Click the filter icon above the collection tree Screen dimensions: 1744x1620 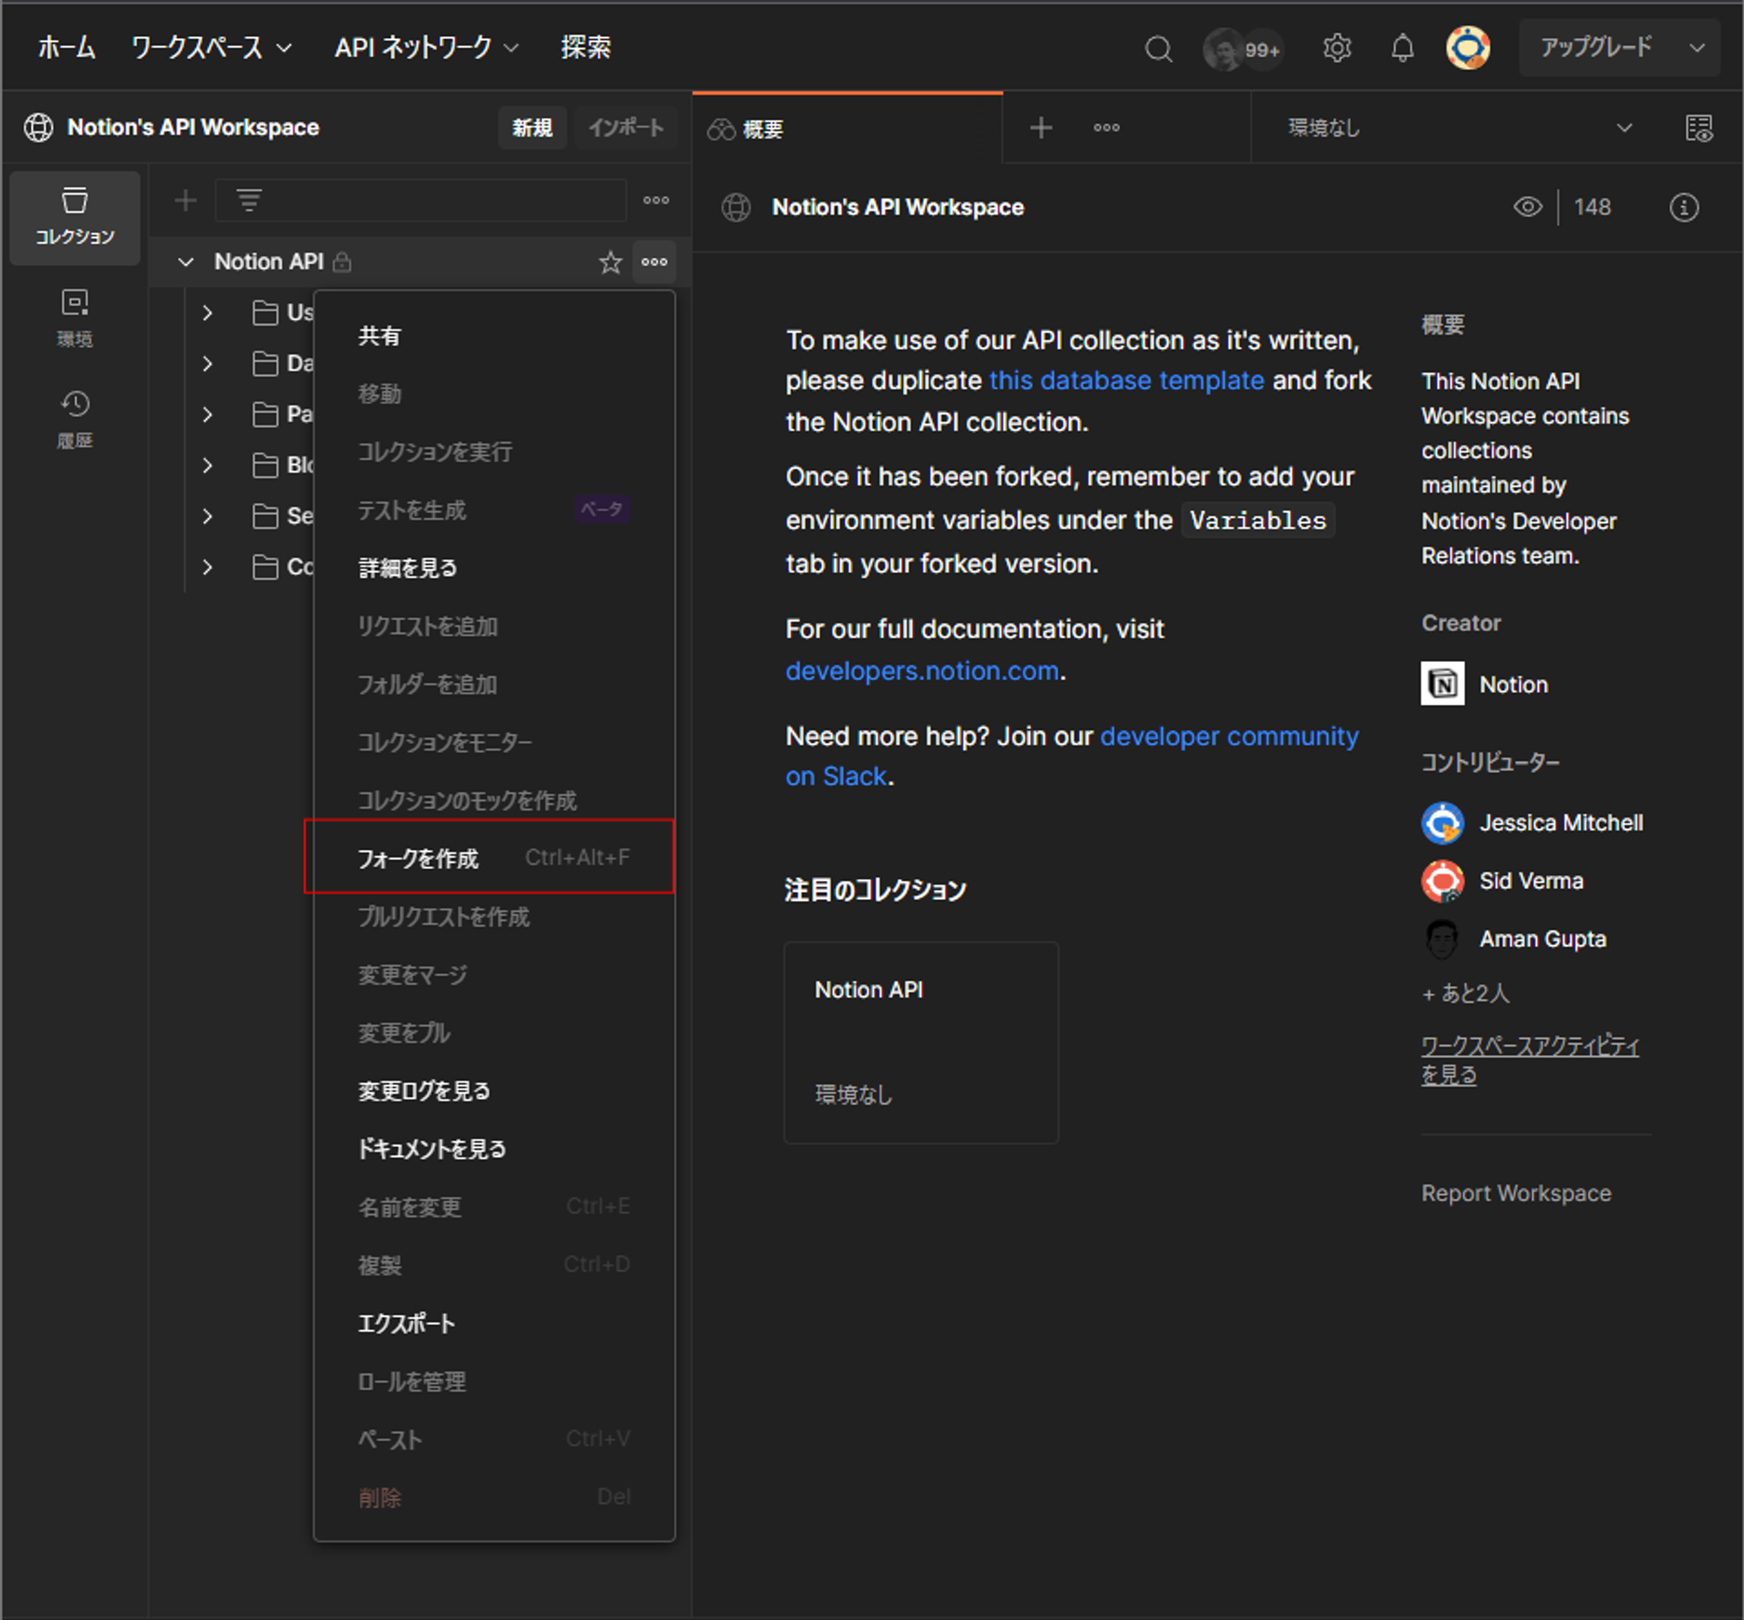[248, 200]
